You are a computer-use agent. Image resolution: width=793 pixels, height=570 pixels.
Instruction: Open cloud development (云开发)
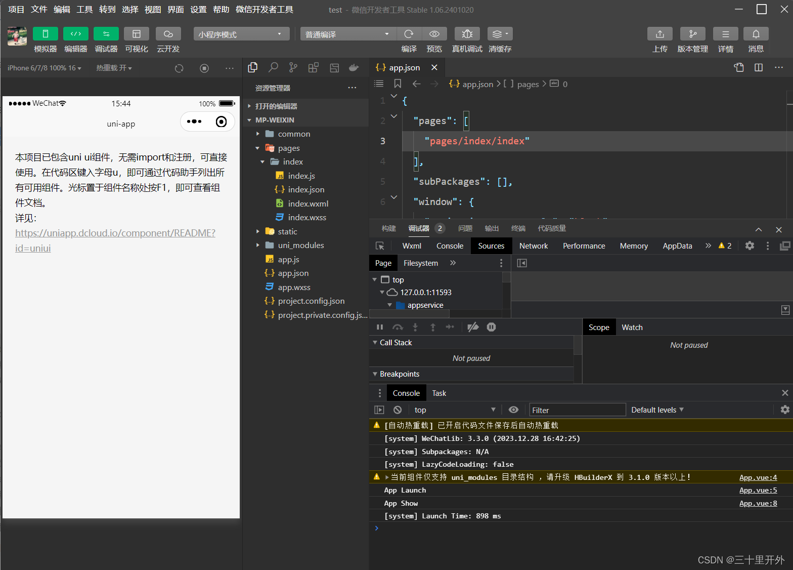click(168, 34)
